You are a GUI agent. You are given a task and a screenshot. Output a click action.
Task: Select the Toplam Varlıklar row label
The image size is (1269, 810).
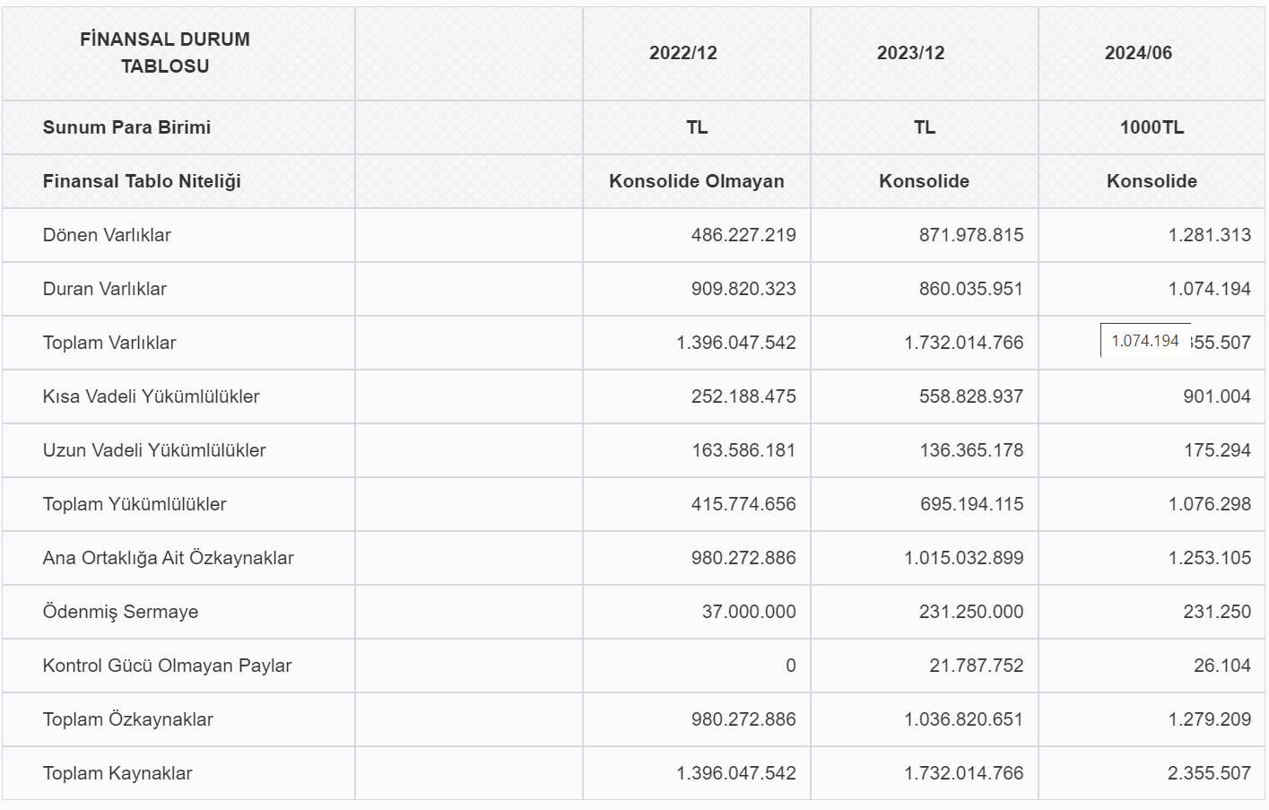109,343
